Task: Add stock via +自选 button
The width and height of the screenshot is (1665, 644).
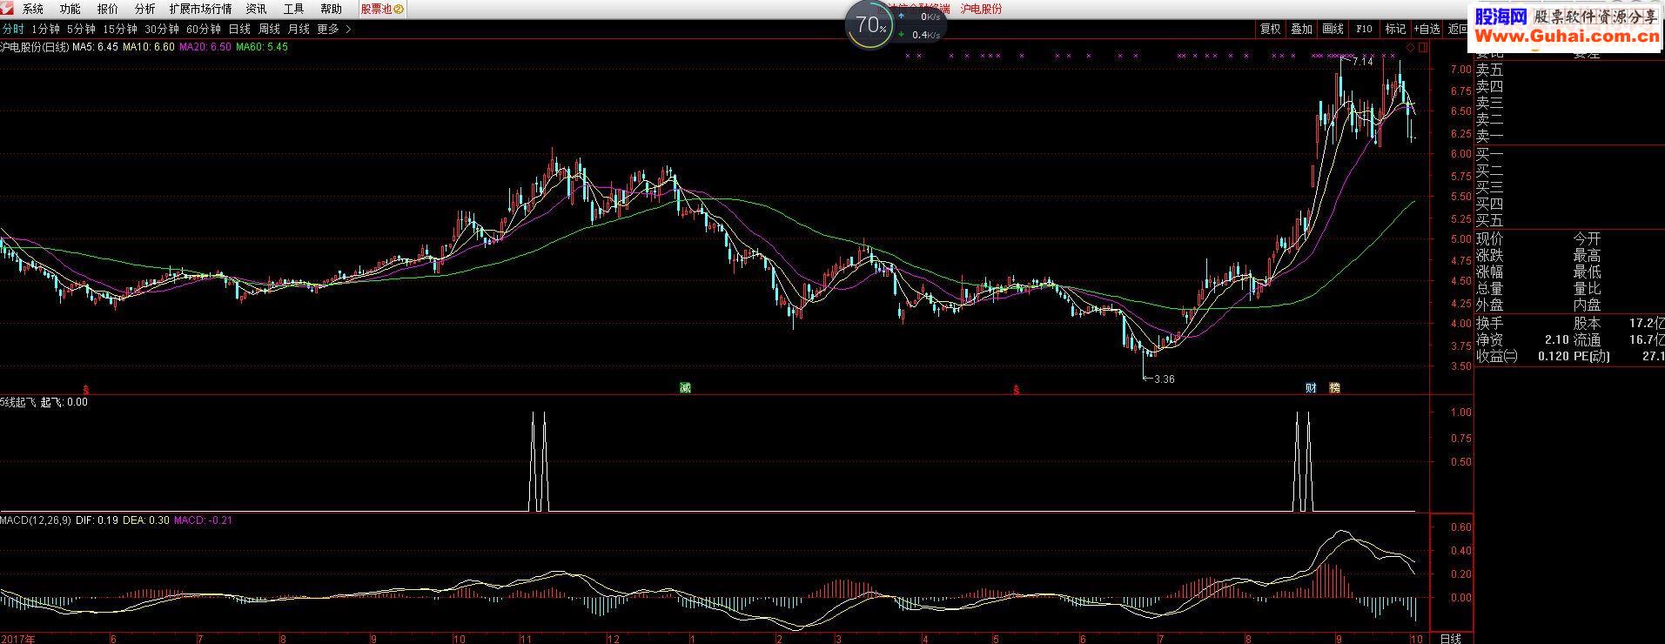Action: coord(1427,29)
